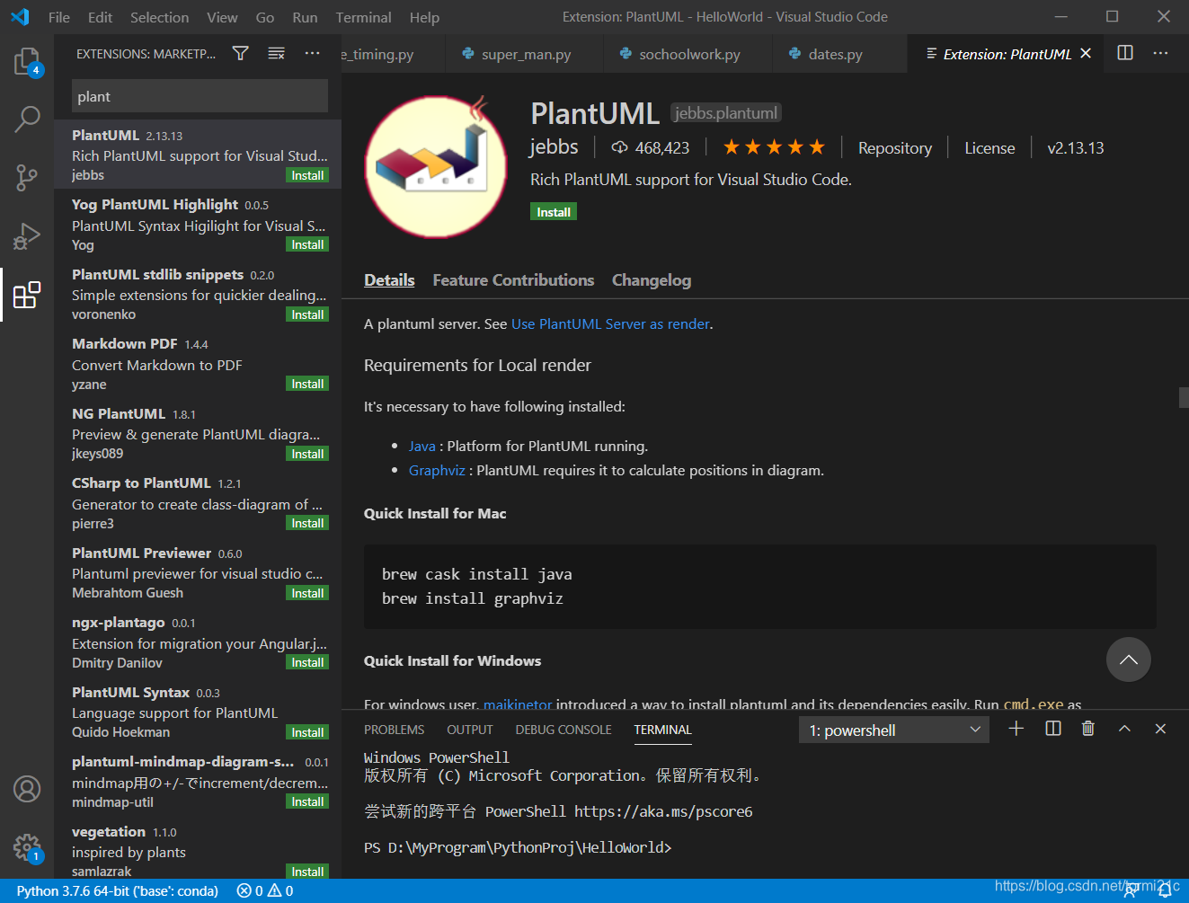
Task: Open the Selection menu
Action: [160, 17]
